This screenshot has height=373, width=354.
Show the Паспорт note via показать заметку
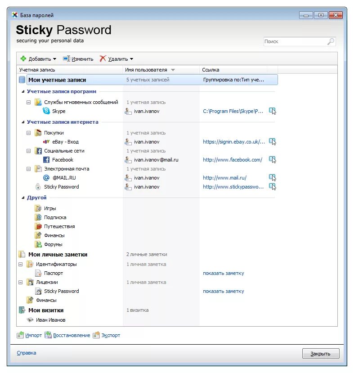tap(223, 273)
